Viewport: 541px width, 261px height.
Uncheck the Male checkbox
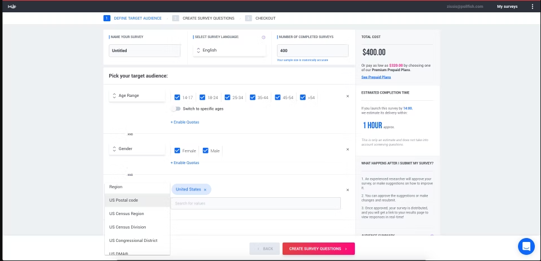click(206, 150)
